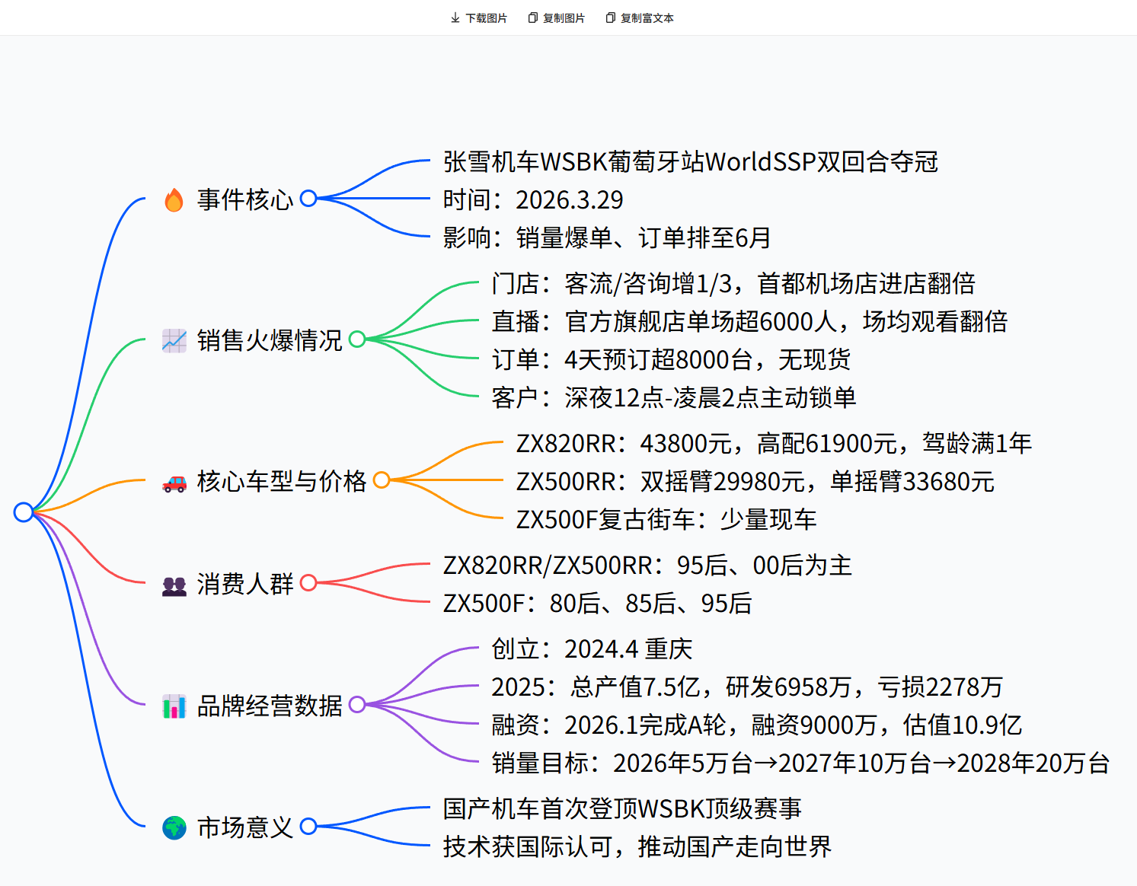The width and height of the screenshot is (1137, 886).
Task: Expand the root node circle on the left
Action: coord(24,511)
